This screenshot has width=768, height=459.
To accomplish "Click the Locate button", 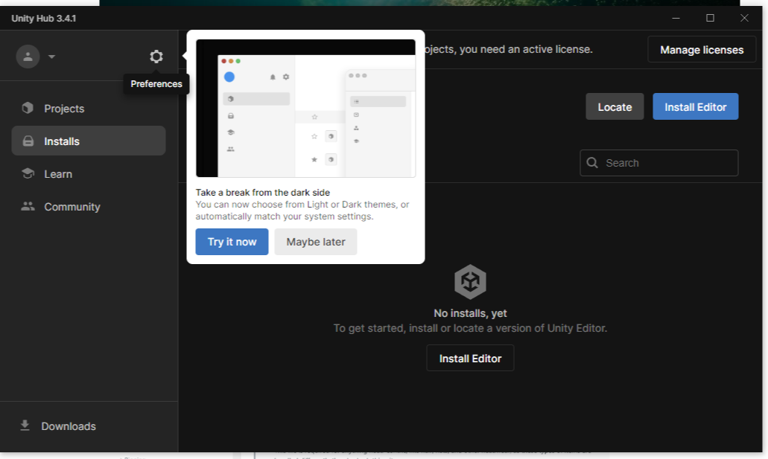I will point(615,106).
